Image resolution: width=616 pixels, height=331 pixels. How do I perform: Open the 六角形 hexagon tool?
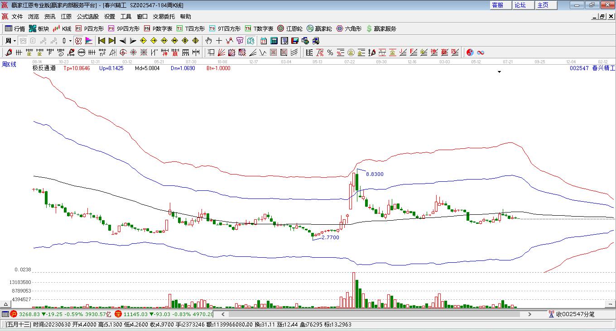[x=349, y=28]
